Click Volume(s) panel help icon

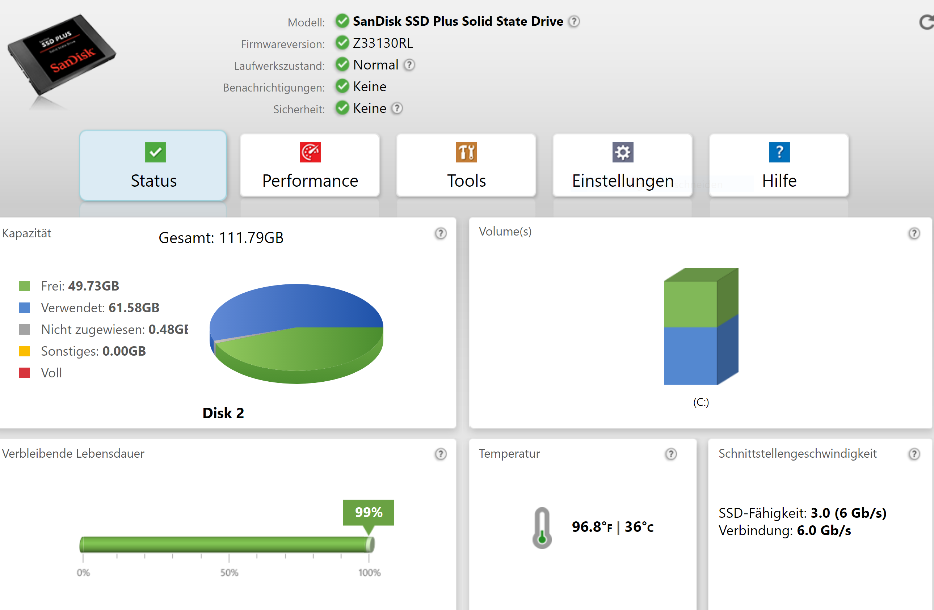(914, 233)
